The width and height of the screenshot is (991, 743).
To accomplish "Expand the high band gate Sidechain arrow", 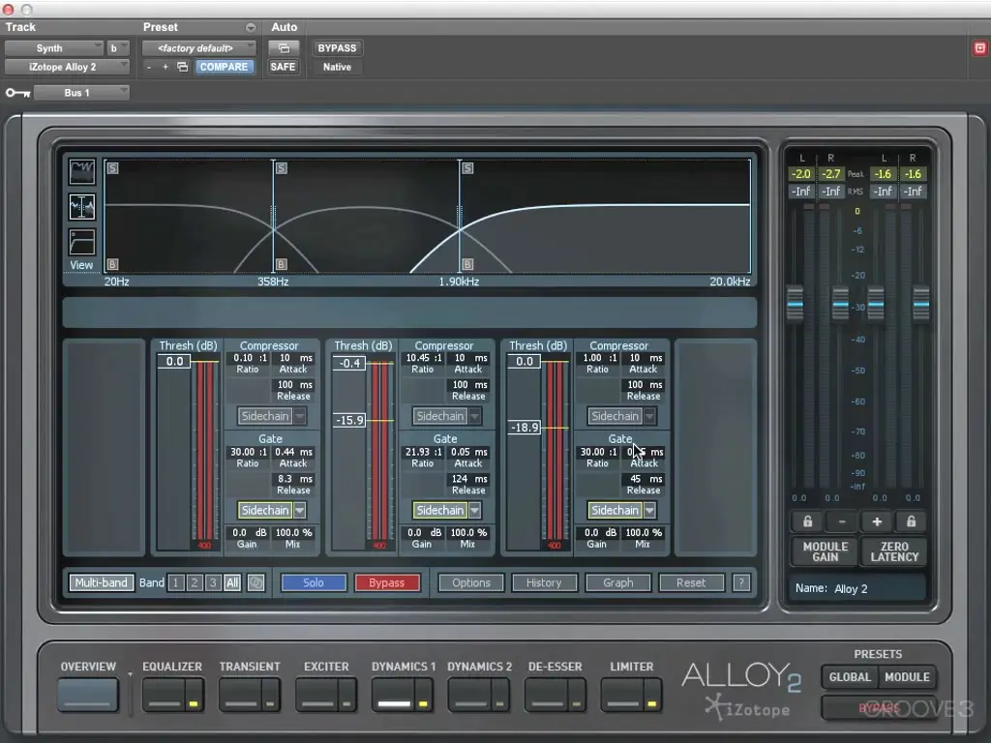I will [x=649, y=510].
